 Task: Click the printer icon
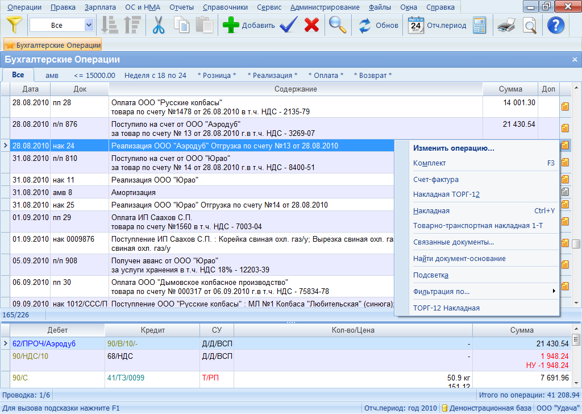[506, 25]
